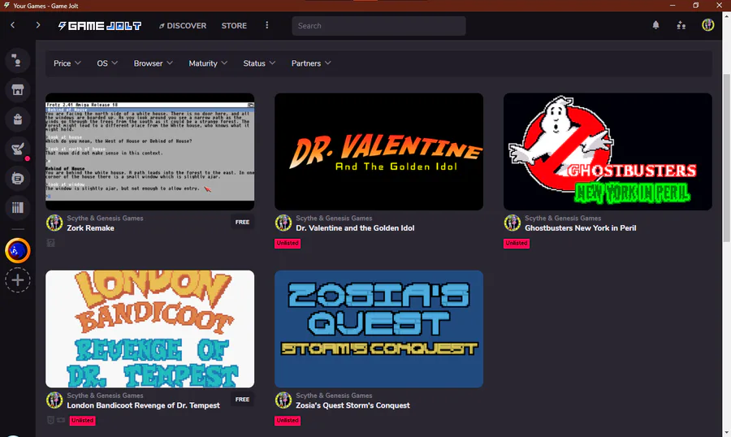This screenshot has height=437, width=731.
Task: Open the backpack sidebar icon
Action: point(18,119)
